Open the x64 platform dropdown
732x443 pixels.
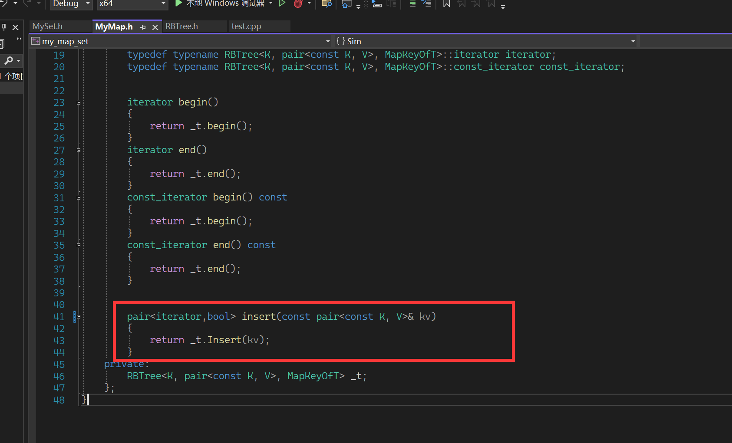(x=132, y=4)
